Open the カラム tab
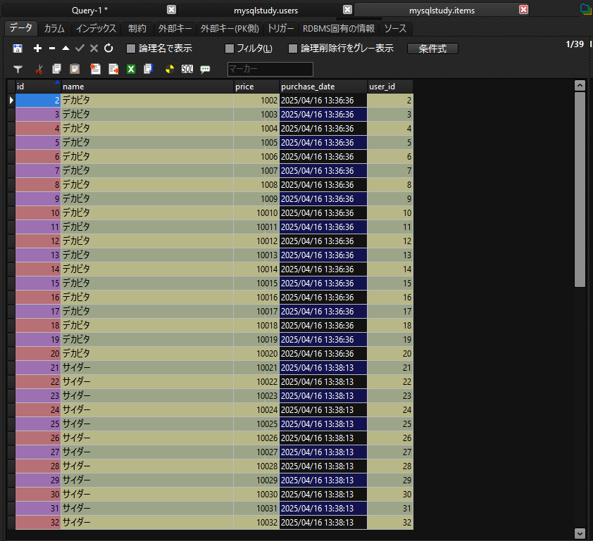 click(x=54, y=29)
